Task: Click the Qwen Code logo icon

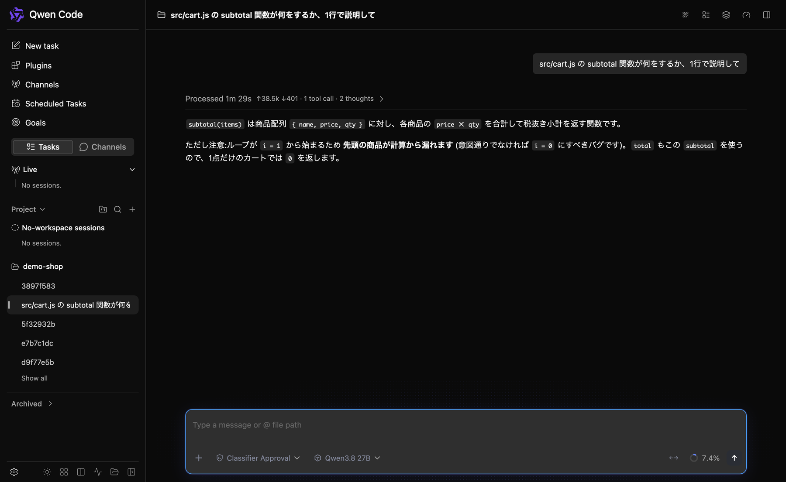Action: (17, 14)
